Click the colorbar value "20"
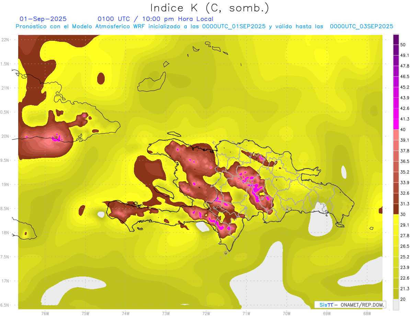This screenshot has height=318, width=412. [x=403, y=299]
